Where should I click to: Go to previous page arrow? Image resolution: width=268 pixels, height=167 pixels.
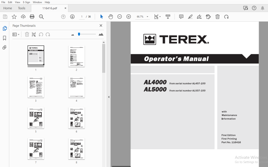(63, 17)
